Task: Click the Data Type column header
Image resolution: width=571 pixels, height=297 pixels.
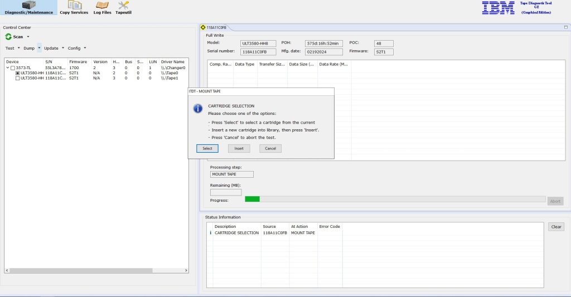Action: (245, 64)
